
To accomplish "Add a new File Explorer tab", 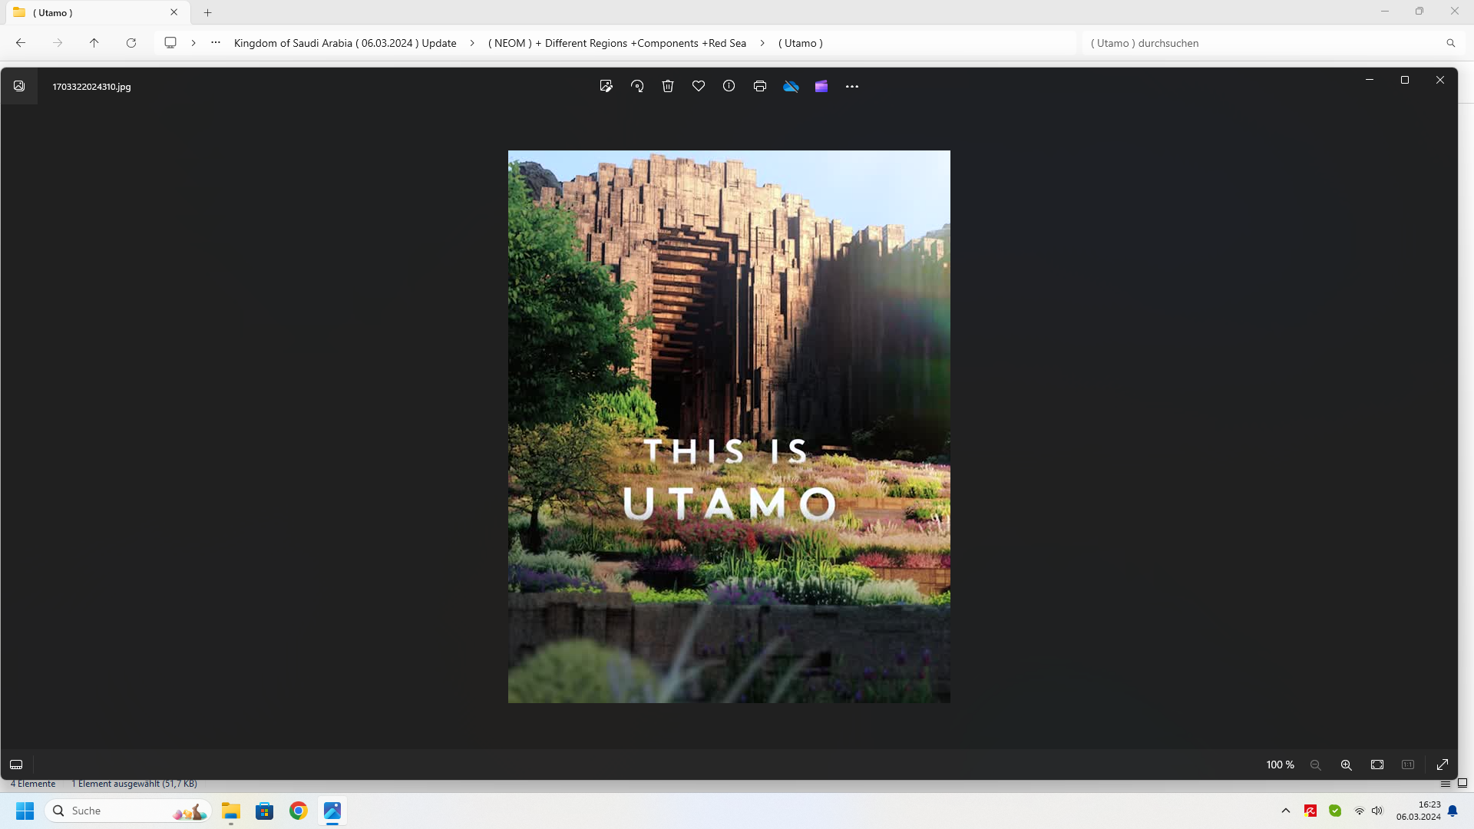I will pos(207,12).
